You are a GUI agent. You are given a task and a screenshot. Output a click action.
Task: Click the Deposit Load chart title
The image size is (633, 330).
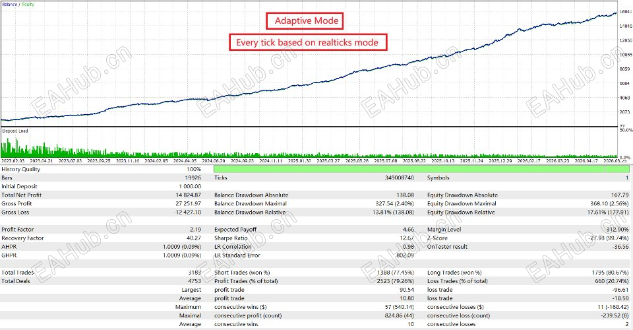pyautogui.click(x=15, y=131)
